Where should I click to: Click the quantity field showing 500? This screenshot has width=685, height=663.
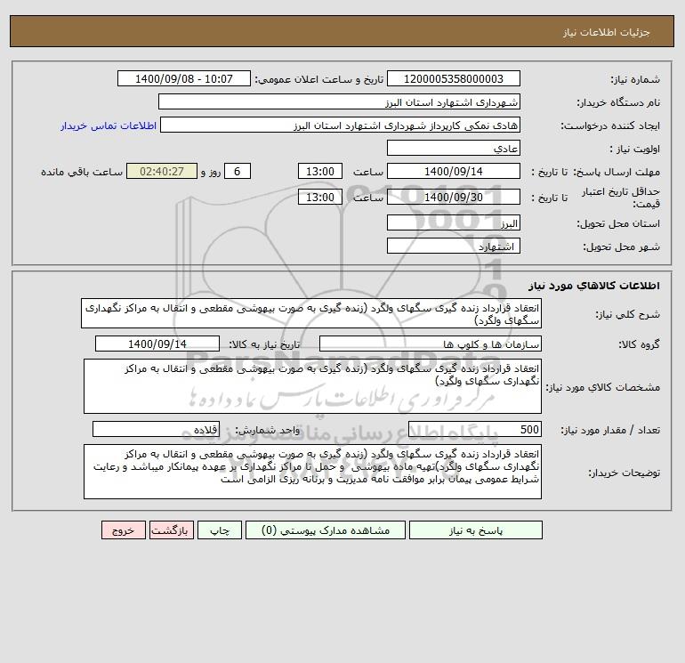tap(475, 429)
